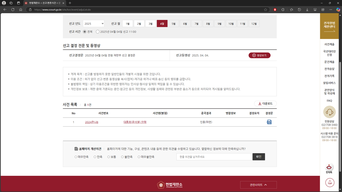Click the 민원상담 headset icon in the sidebar
This screenshot has width=342, height=192.
point(329,112)
